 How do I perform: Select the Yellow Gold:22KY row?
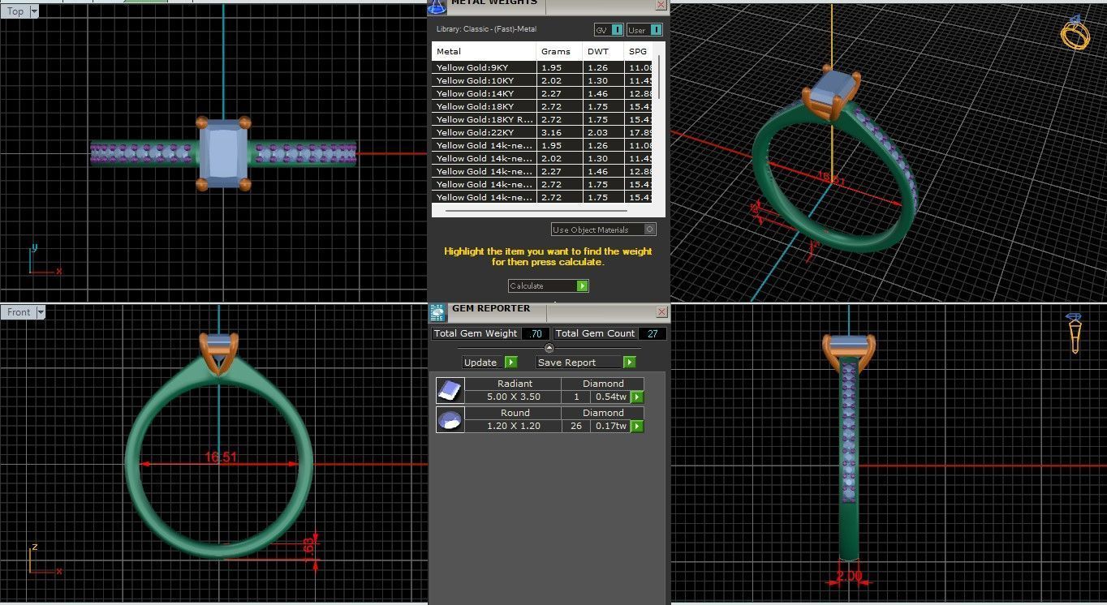tap(542, 132)
